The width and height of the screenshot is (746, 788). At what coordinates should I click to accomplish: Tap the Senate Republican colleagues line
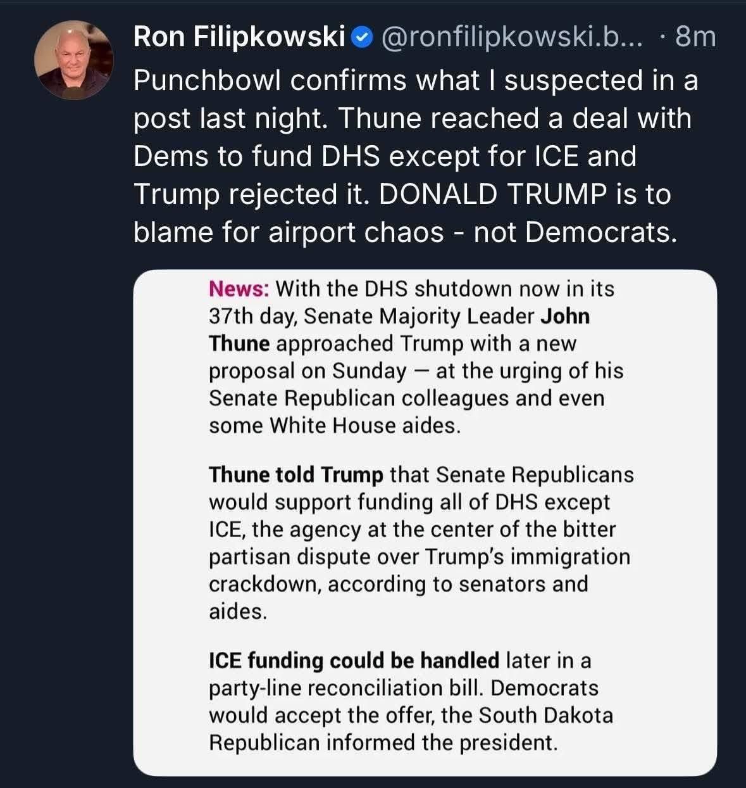pos(407,398)
